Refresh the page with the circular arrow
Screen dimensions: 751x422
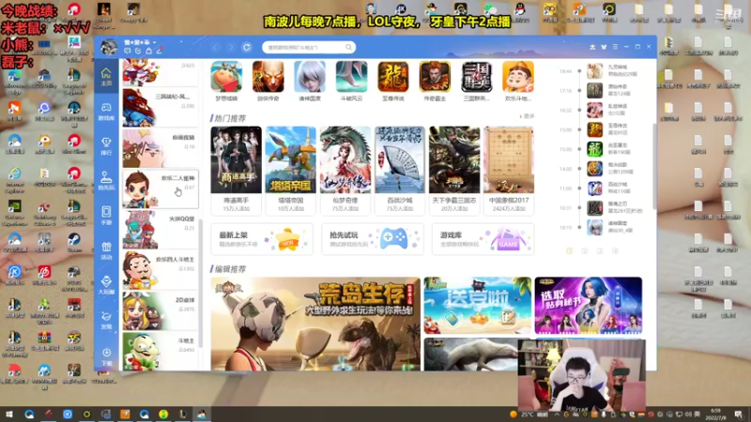click(x=247, y=48)
